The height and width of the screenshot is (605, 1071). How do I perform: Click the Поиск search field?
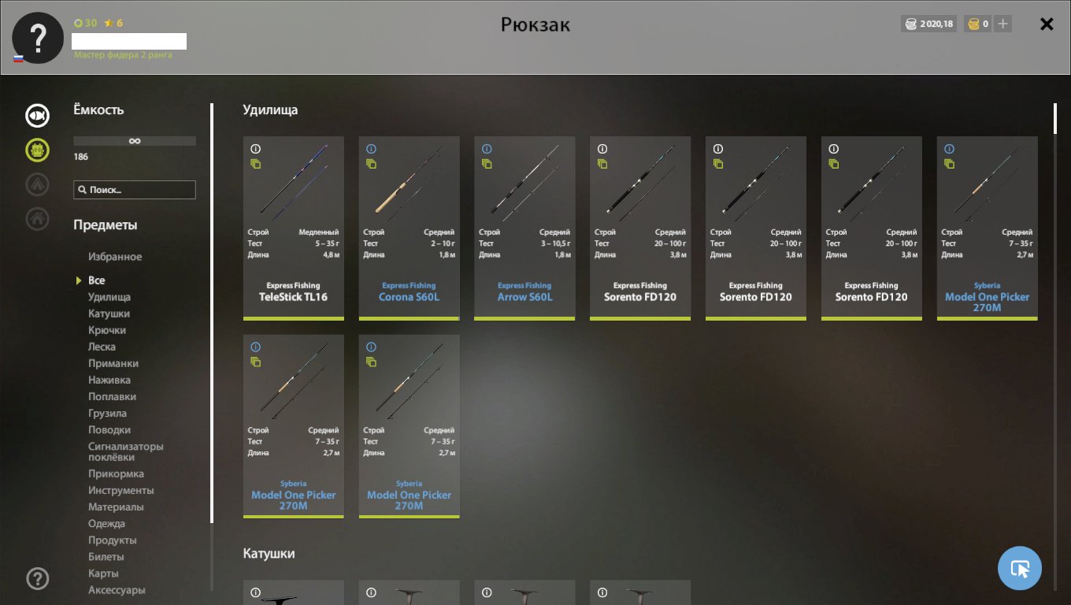pos(135,190)
